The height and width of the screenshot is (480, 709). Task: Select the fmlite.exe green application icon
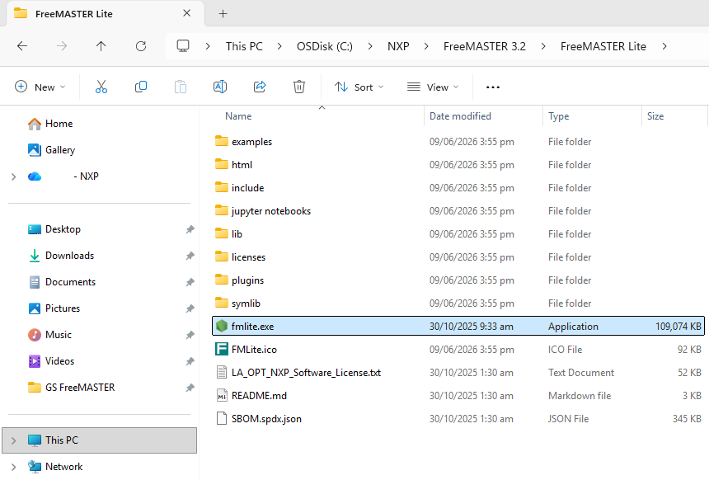[221, 326]
